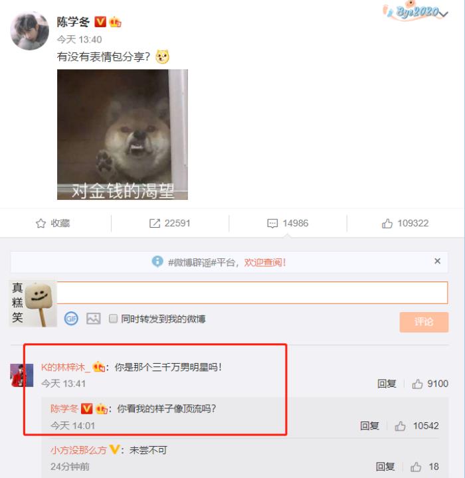Click the repost icon showing 22591
This screenshot has width=465, height=478.
coord(155,223)
